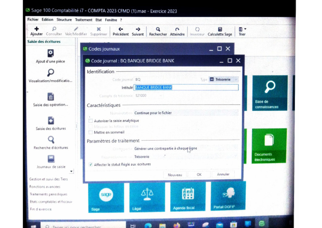Open the Compte de trésorerie 521000 dropdown
This screenshot has height=228, width=322.
(149, 96)
